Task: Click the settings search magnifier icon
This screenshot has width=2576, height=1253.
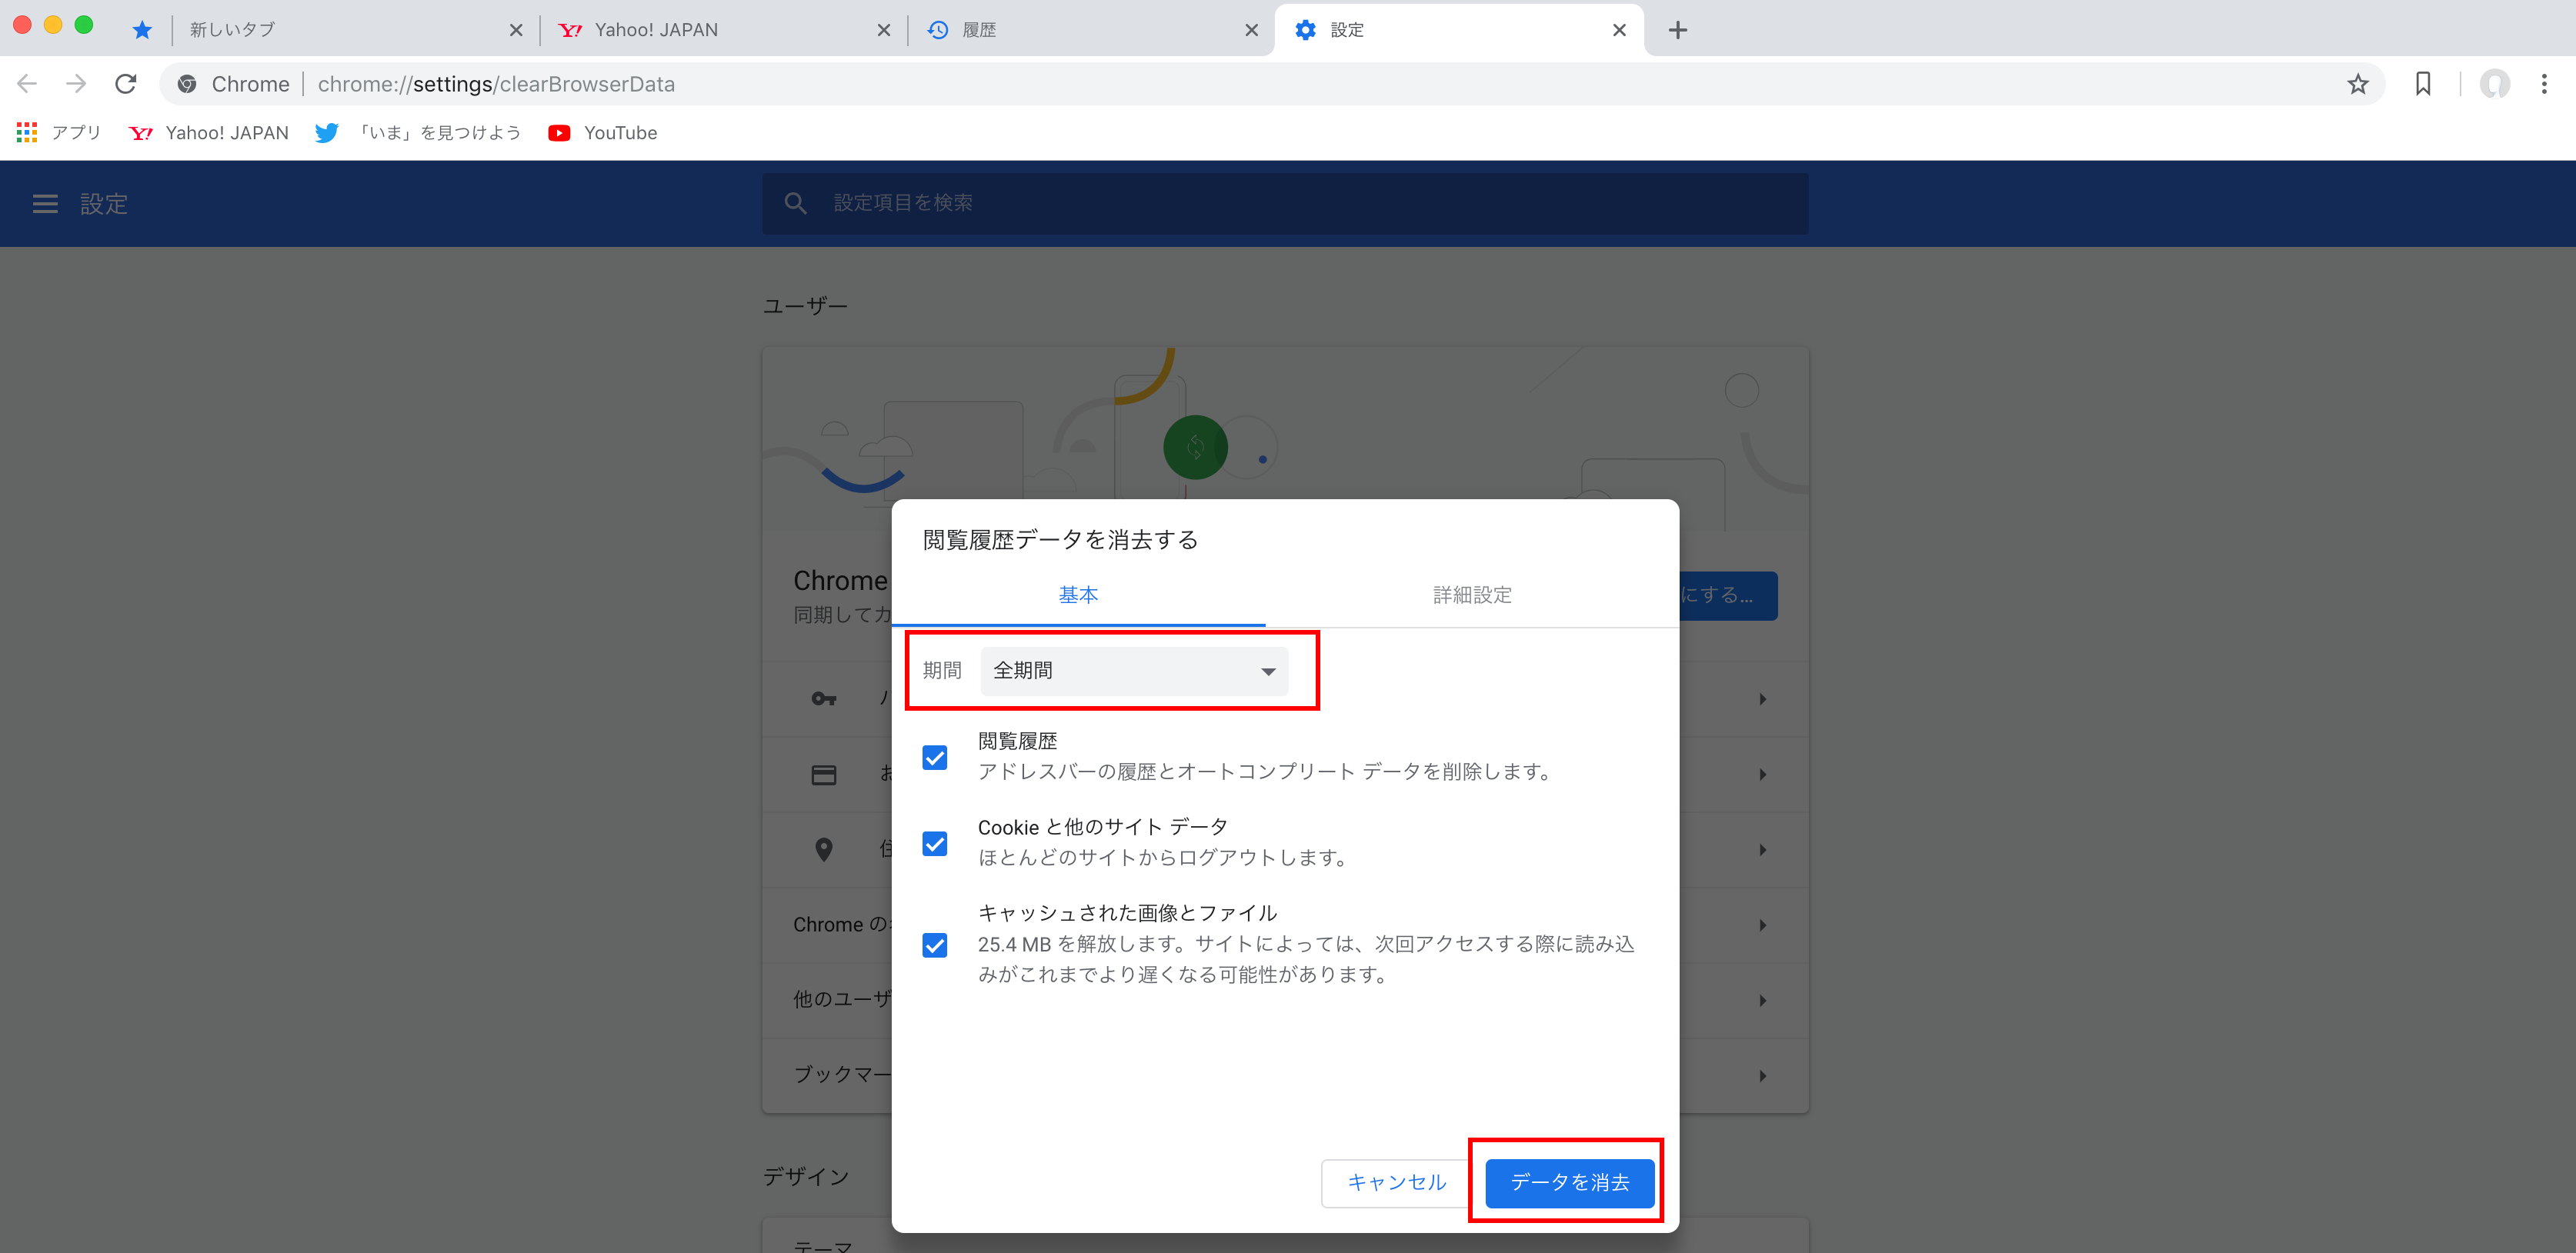Action: (x=795, y=203)
